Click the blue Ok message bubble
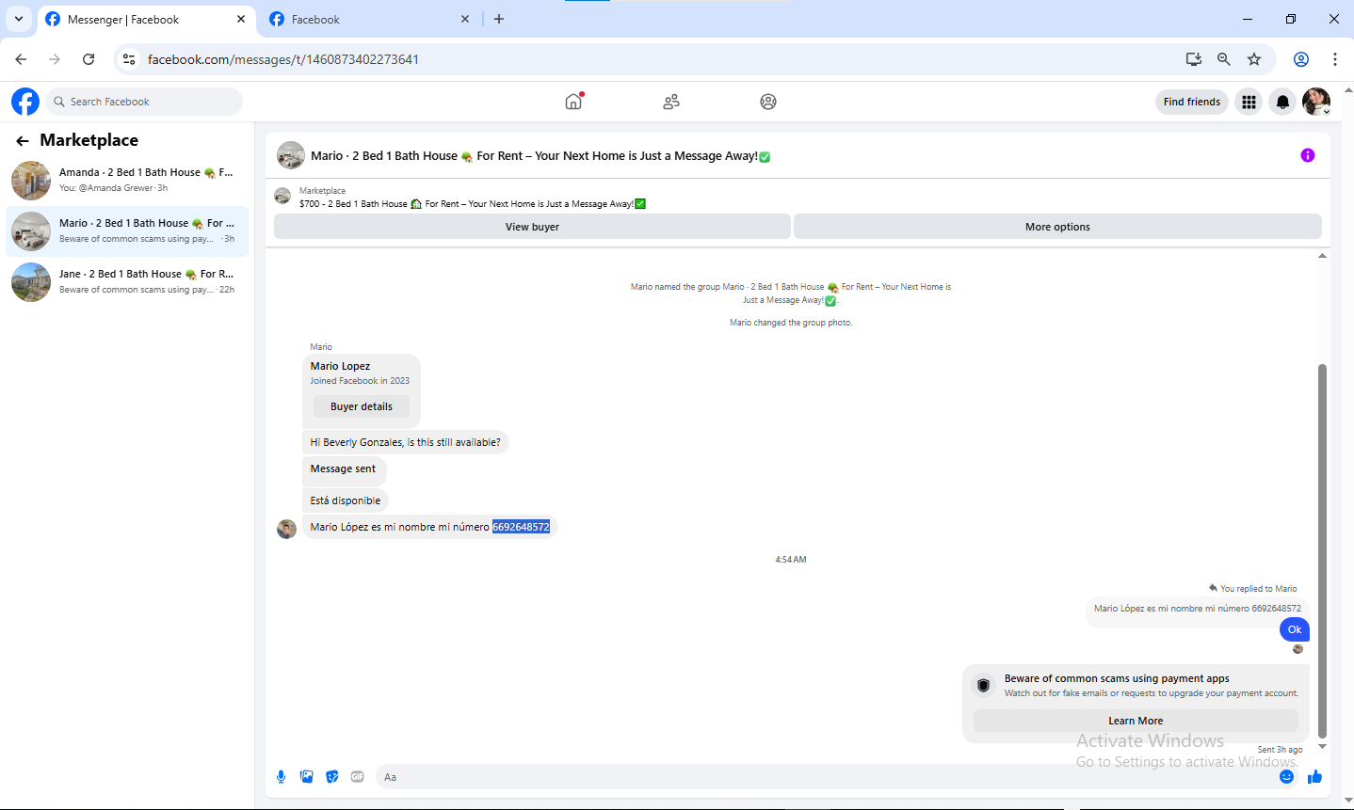This screenshot has width=1354, height=810. 1295,629
